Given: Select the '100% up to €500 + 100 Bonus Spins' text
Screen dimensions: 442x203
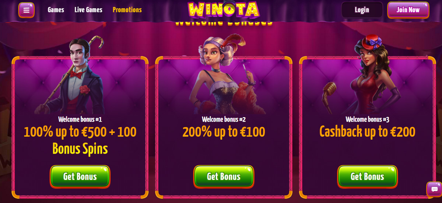Looking at the screenshot, I should click(80, 140).
